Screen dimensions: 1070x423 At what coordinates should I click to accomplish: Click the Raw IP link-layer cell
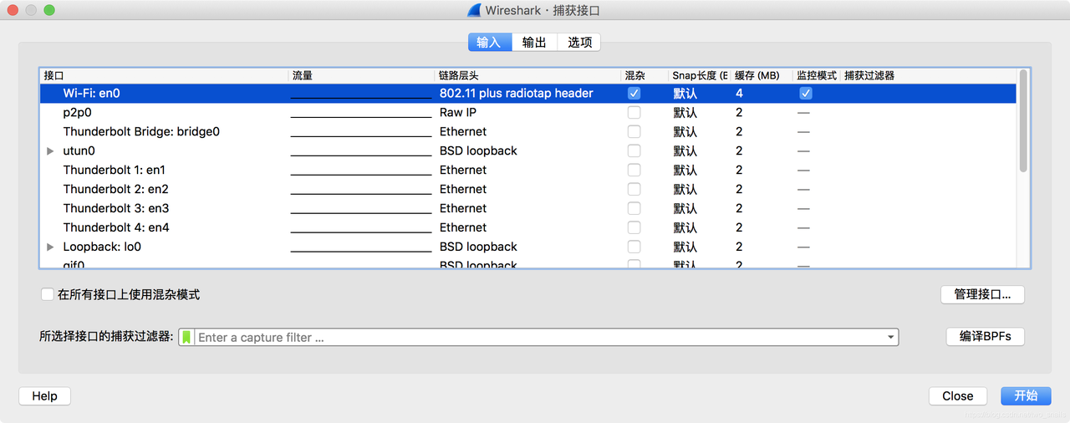458,113
